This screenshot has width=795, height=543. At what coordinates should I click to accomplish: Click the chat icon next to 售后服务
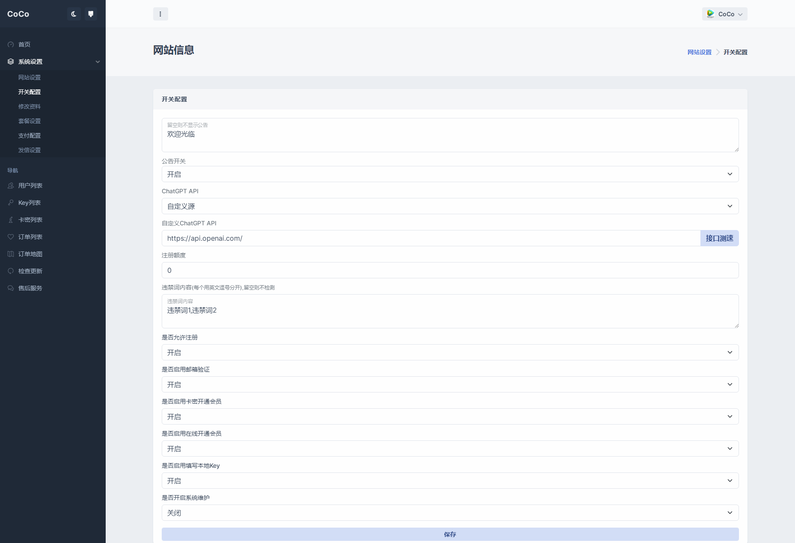pos(10,288)
